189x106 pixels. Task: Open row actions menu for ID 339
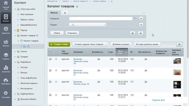click(x=56, y=59)
